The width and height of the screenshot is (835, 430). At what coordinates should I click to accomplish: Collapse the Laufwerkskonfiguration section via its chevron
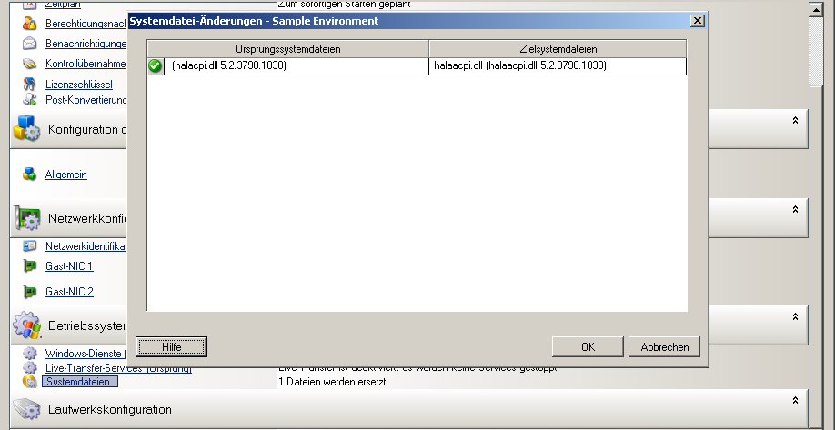[x=795, y=400]
